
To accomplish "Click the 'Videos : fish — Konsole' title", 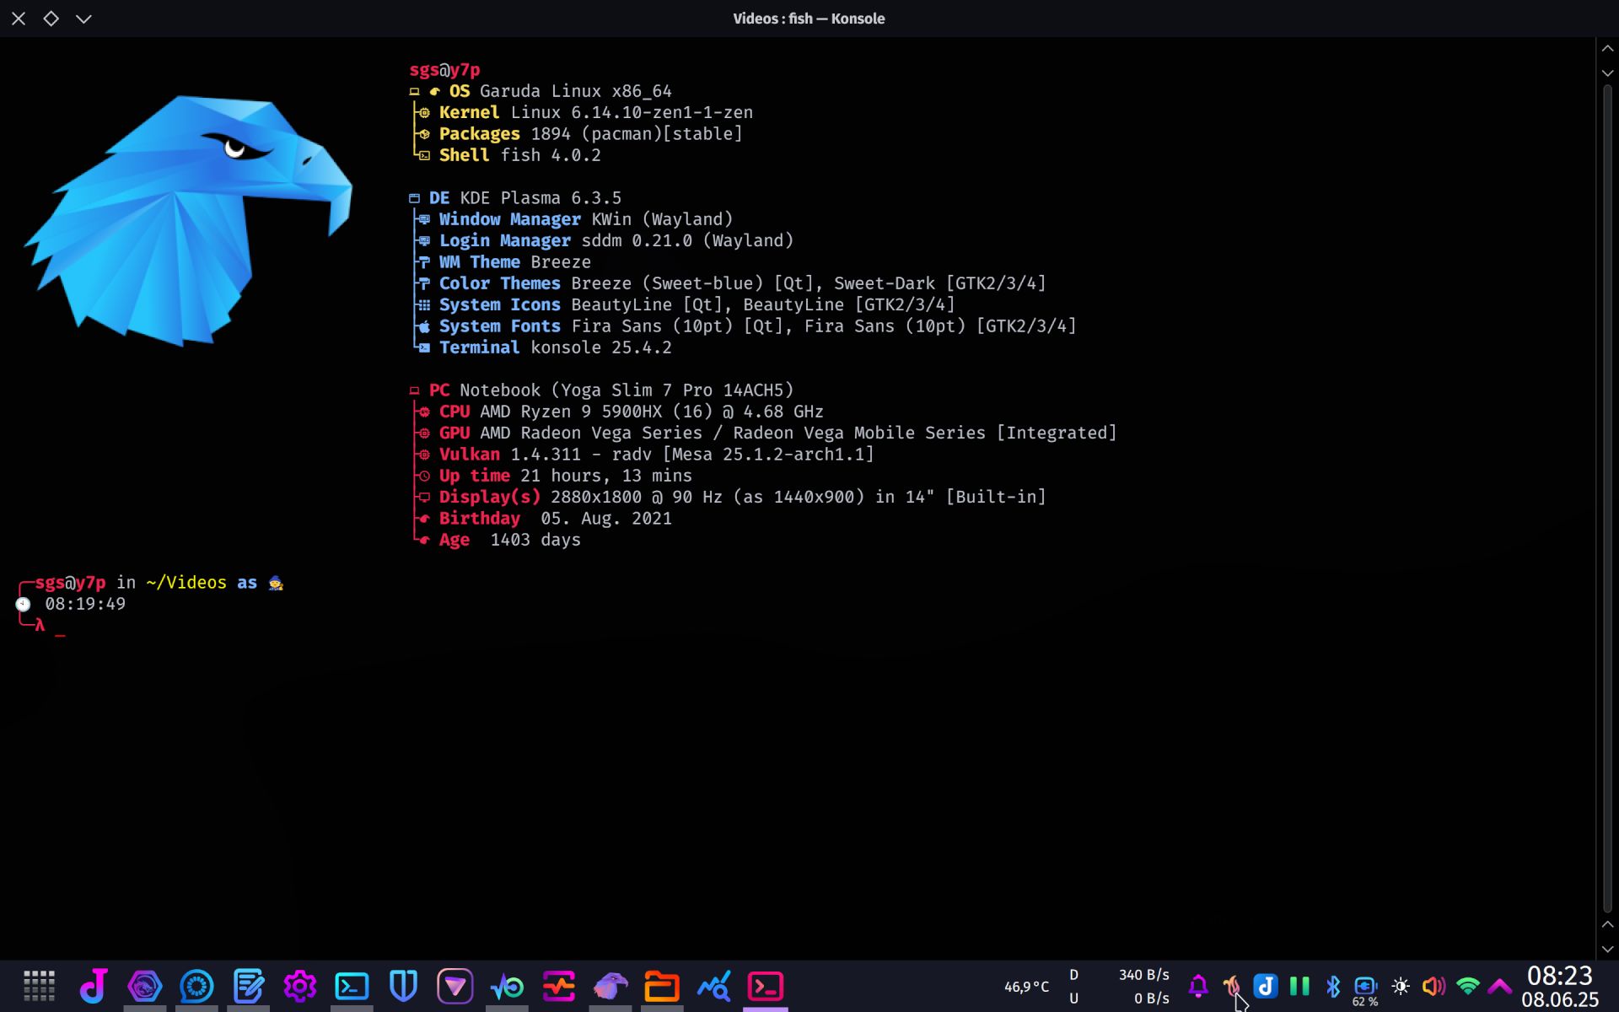I will (x=809, y=19).
